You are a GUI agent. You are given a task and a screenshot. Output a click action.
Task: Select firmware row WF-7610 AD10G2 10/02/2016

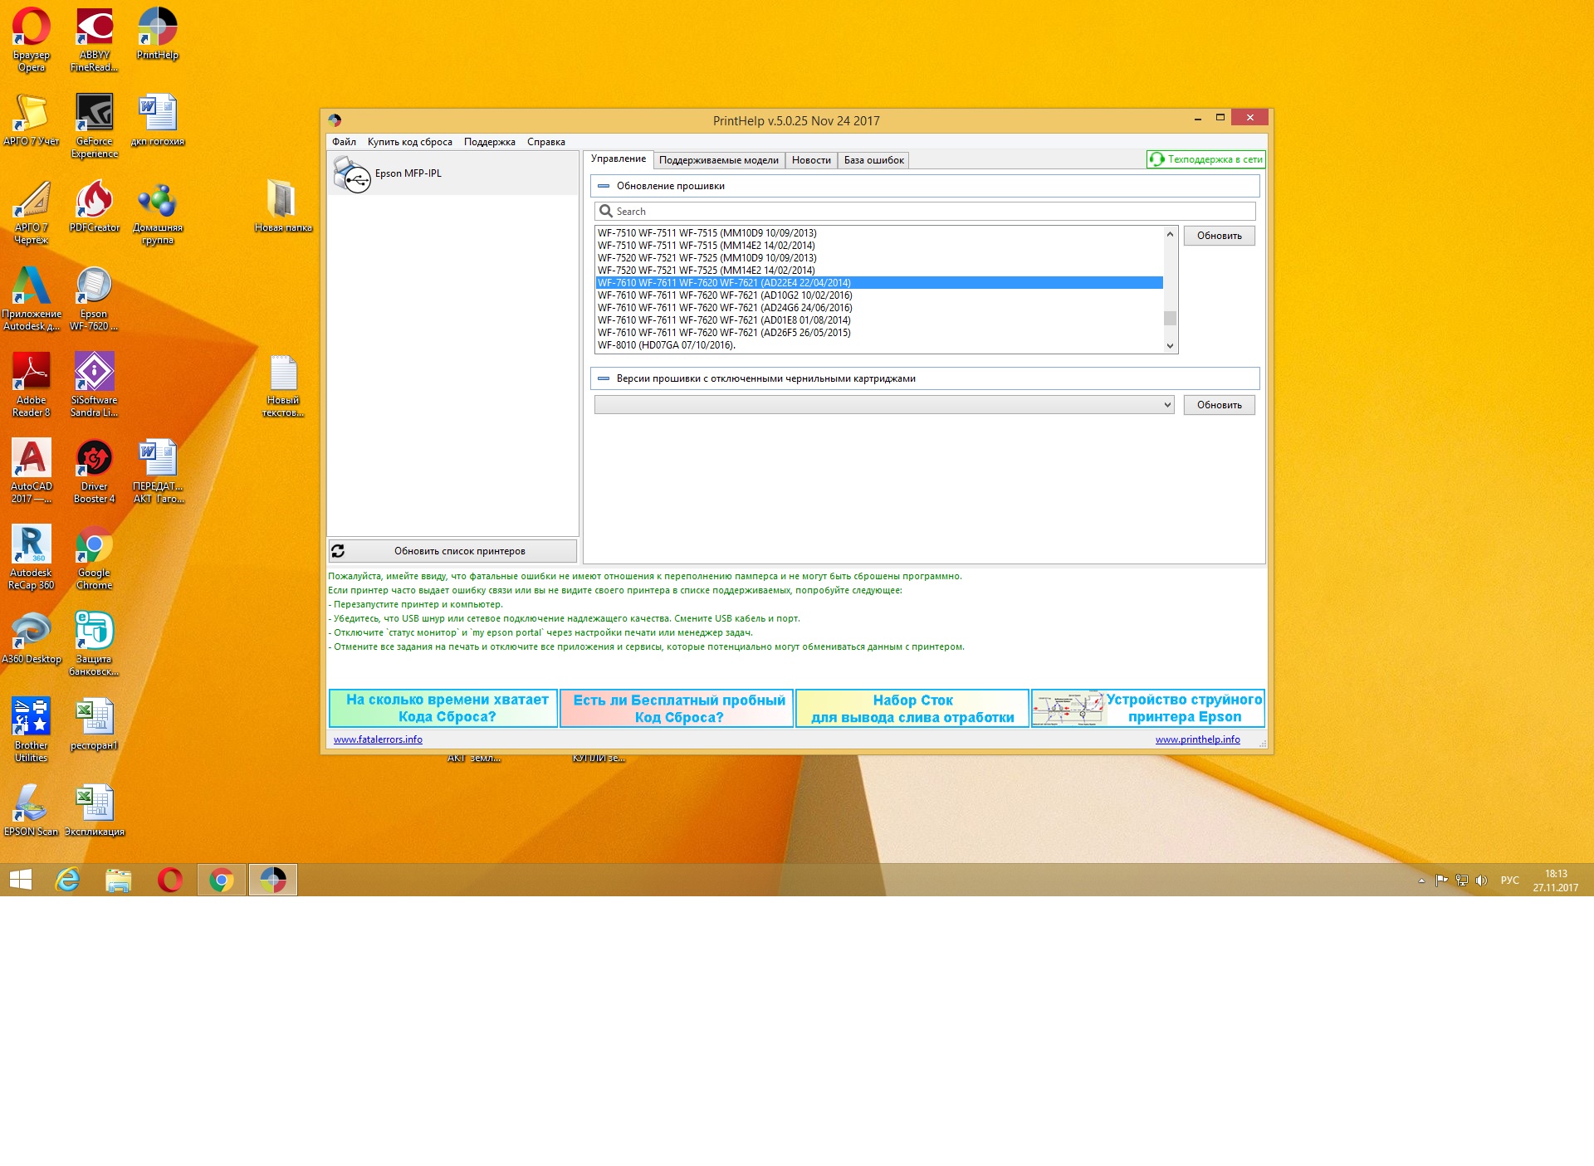pos(879,295)
